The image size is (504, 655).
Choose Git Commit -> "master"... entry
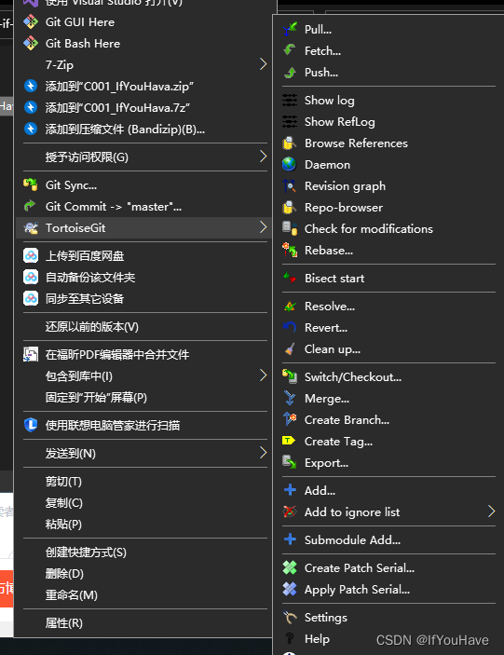[x=144, y=206]
